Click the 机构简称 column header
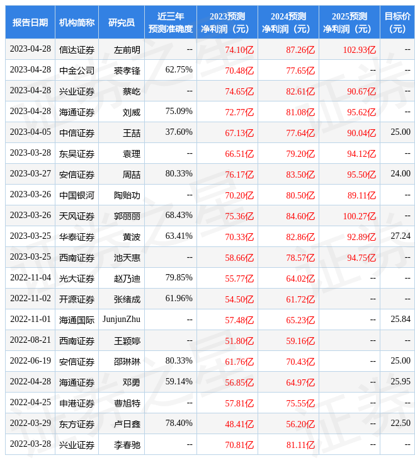 (77, 22)
